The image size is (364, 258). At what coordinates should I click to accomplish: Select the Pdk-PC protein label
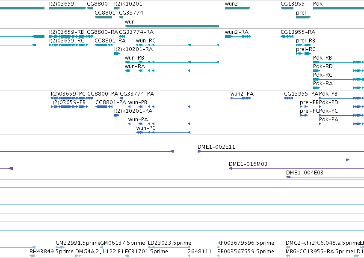(328, 111)
